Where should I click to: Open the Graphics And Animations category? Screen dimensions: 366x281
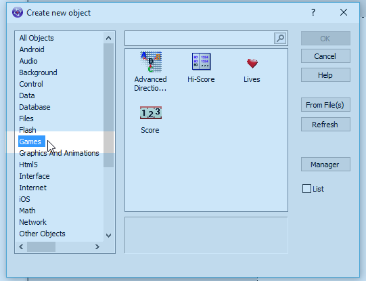(59, 153)
